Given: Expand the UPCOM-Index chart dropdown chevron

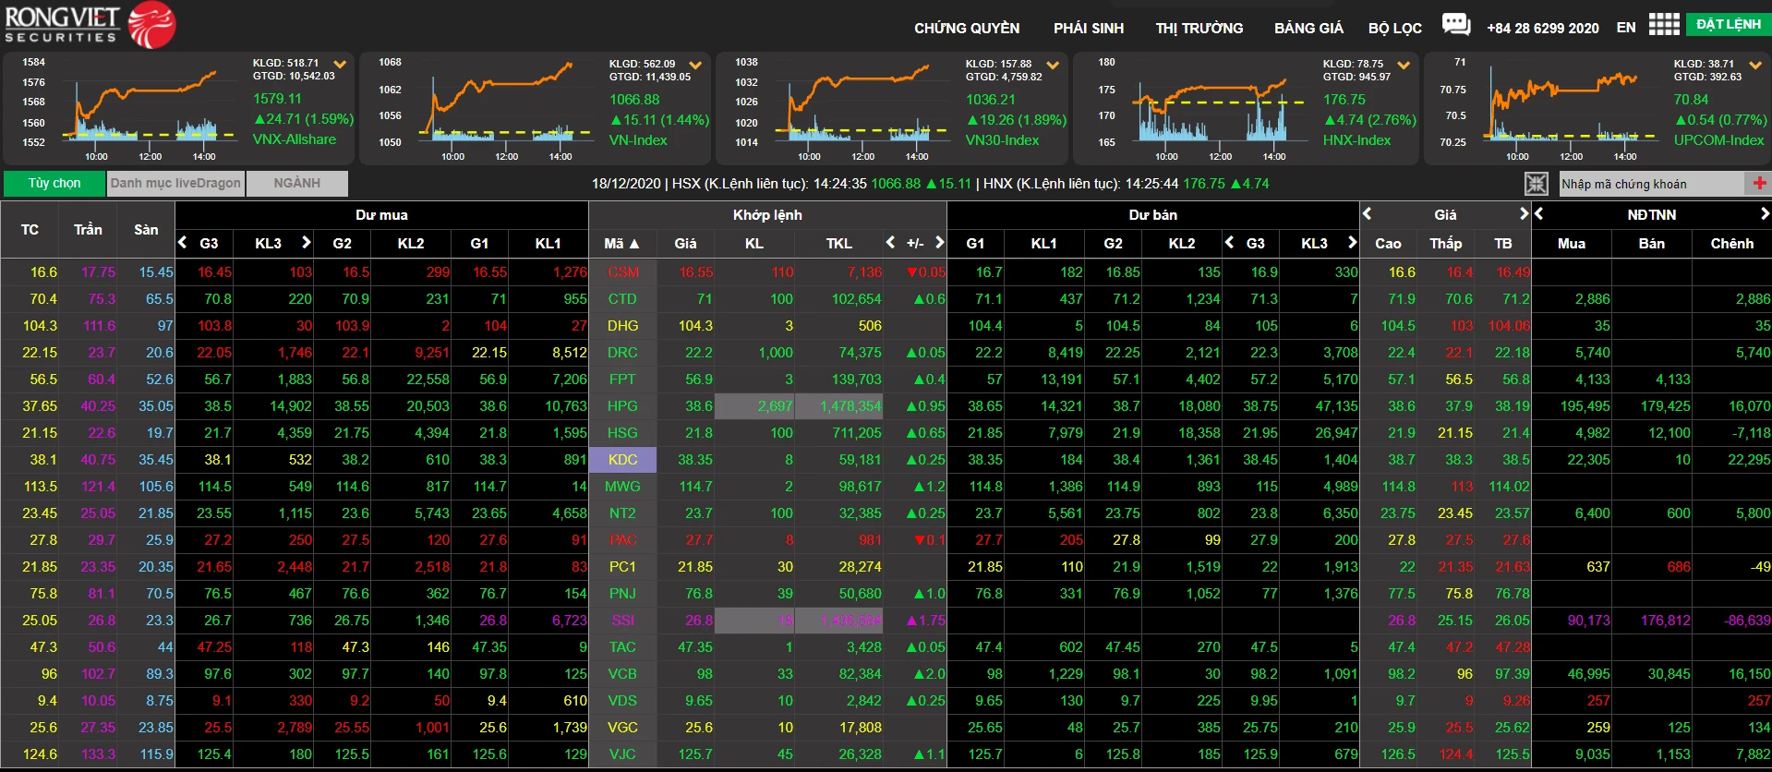Looking at the screenshot, I should (1755, 65).
